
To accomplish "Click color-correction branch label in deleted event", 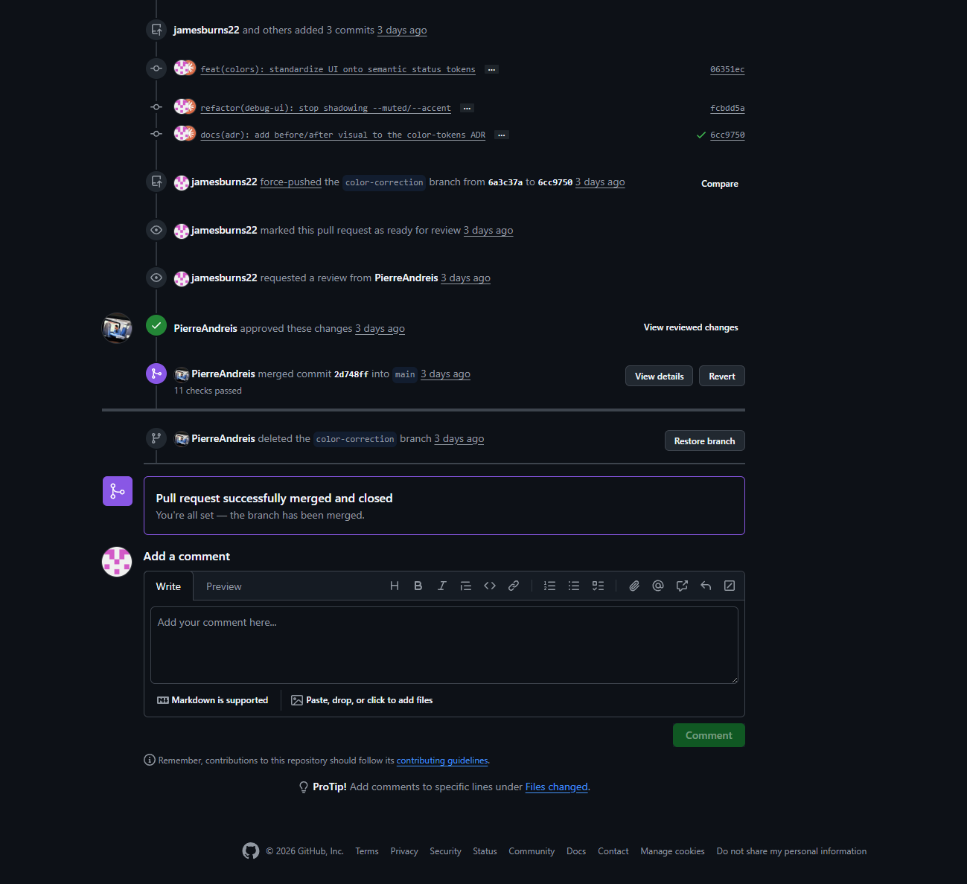I will 355,439.
